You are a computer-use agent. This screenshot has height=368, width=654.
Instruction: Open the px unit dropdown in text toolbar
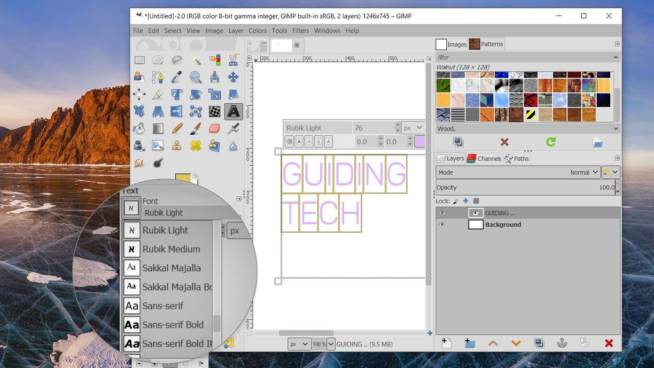[413, 128]
